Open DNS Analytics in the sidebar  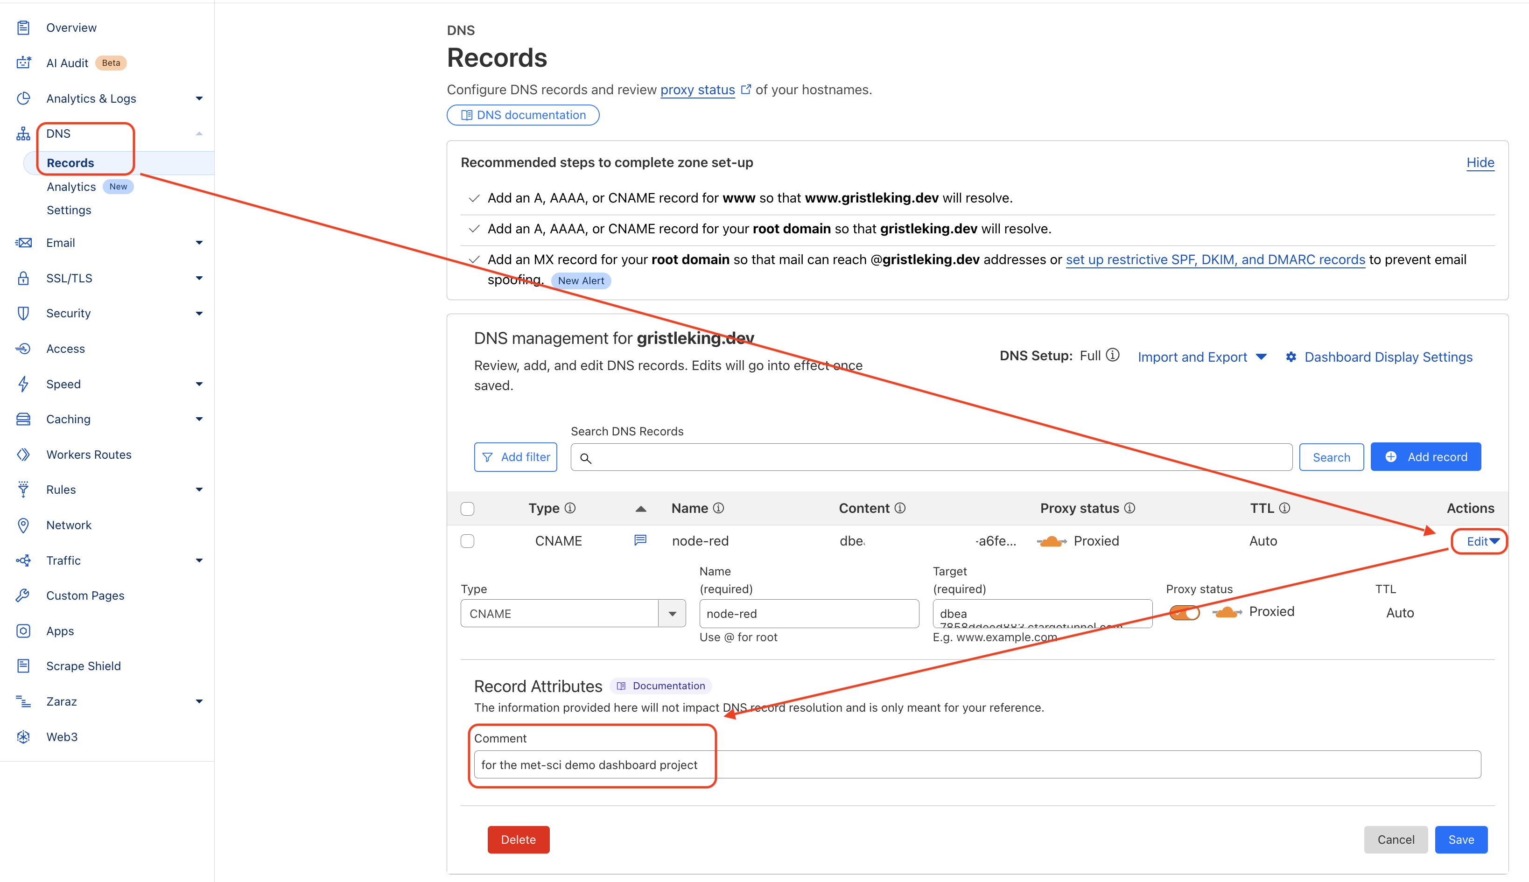pos(71,187)
